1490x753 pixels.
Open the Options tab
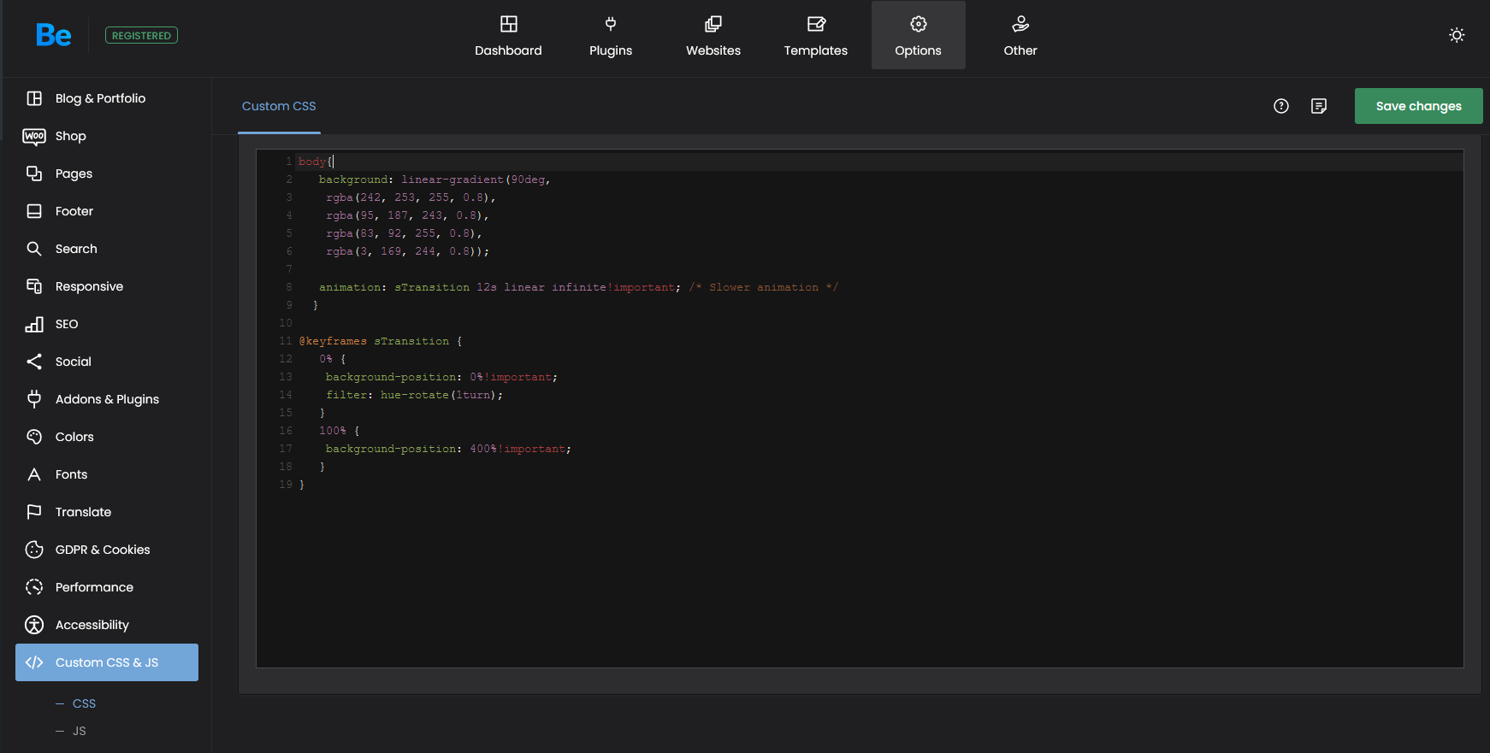919,35
